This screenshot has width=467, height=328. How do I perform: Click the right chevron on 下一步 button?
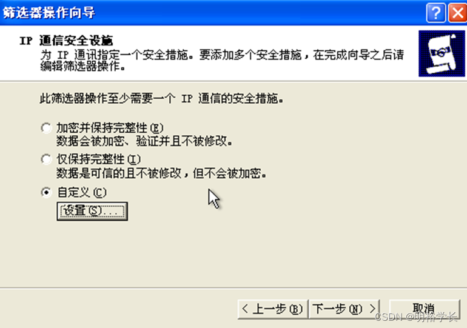coord(372,309)
